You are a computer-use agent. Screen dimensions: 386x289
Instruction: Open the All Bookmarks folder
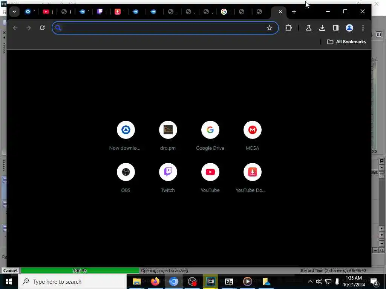click(x=346, y=42)
